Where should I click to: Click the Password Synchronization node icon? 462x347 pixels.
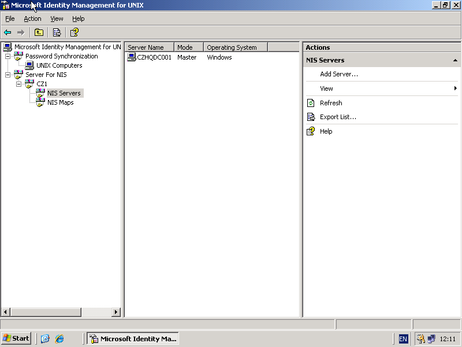pos(18,56)
